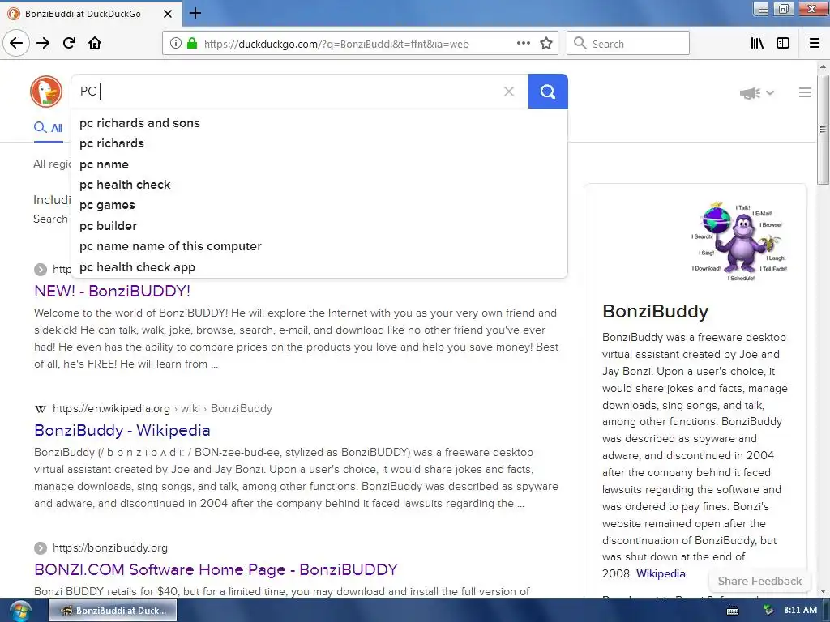Image resolution: width=830 pixels, height=622 pixels.
Task: Click https://en.wikipedia.org result URL
Action: tap(111, 409)
